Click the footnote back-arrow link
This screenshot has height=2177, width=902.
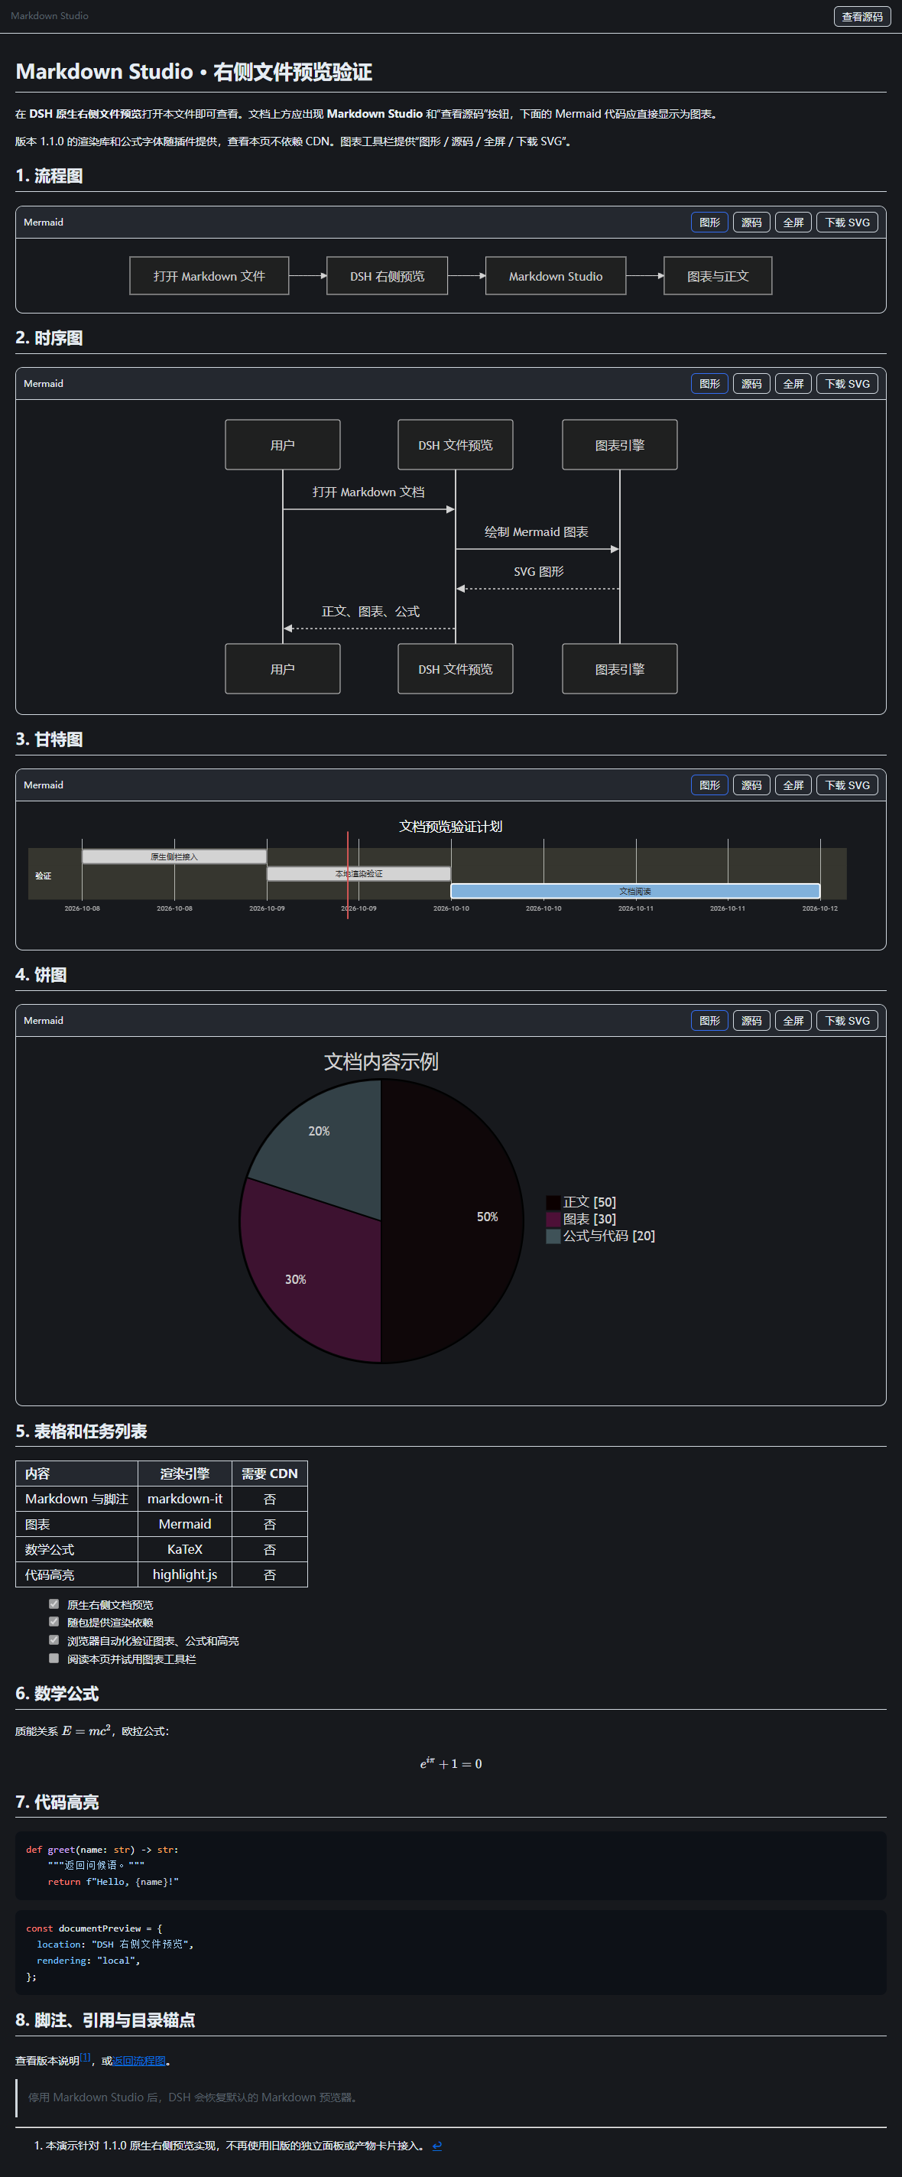[x=436, y=2146]
